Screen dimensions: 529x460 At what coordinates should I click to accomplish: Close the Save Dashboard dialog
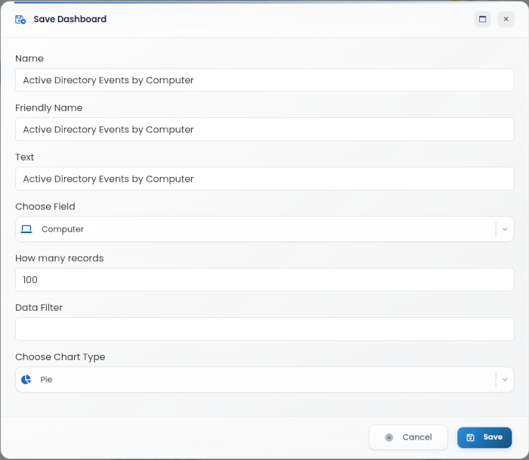506,19
